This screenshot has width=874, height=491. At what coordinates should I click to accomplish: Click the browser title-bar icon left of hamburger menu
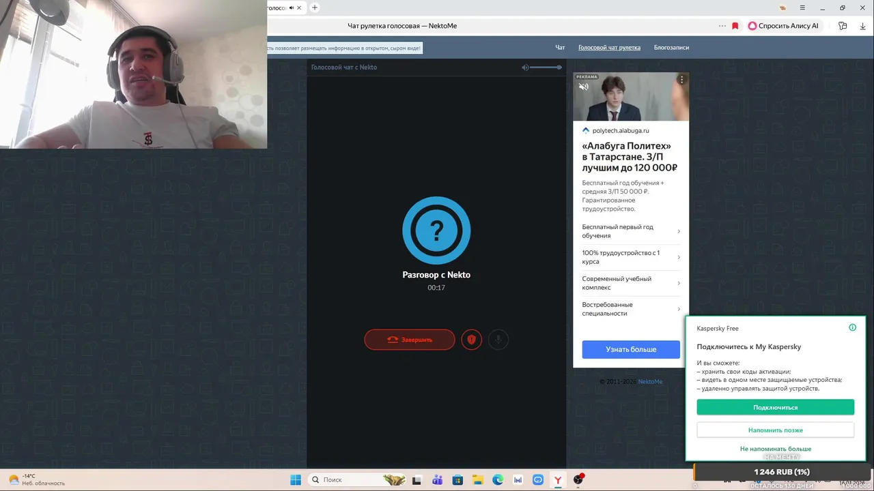(x=783, y=8)
